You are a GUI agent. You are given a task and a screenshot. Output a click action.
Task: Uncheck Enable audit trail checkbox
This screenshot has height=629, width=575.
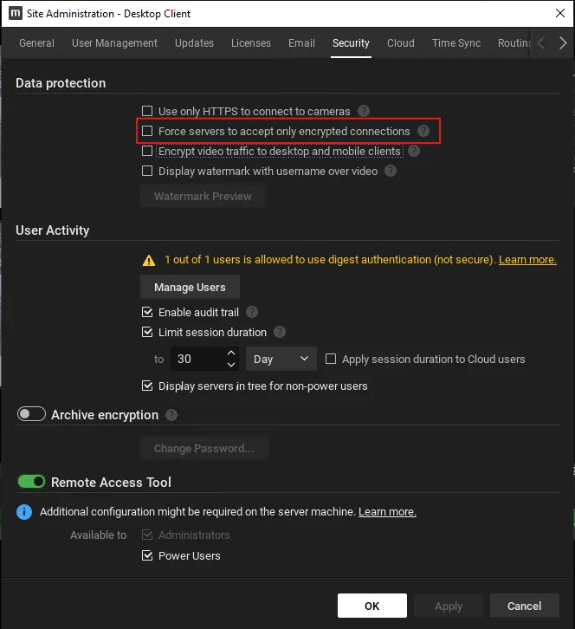147,312
